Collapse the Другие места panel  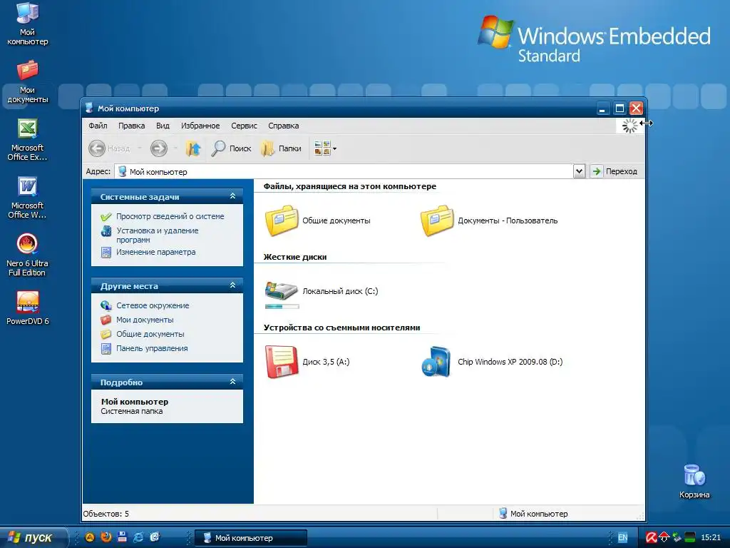tap(233, 285)
